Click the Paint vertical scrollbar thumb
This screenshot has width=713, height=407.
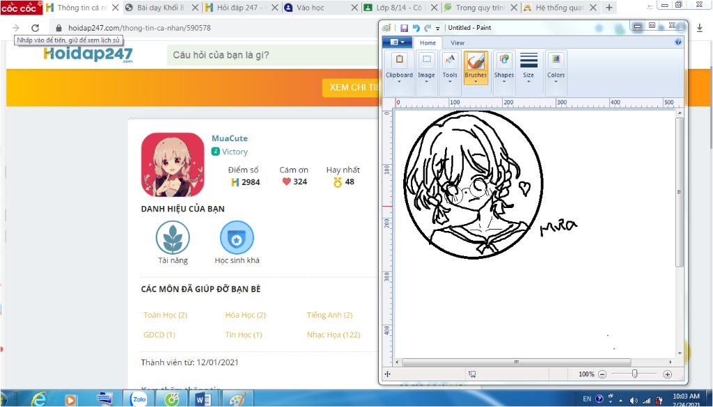tap(680, 192)
